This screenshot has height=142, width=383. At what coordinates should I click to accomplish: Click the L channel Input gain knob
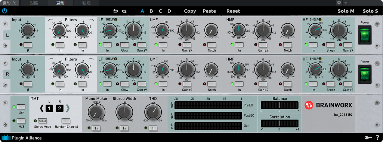(x=28, y=30)
